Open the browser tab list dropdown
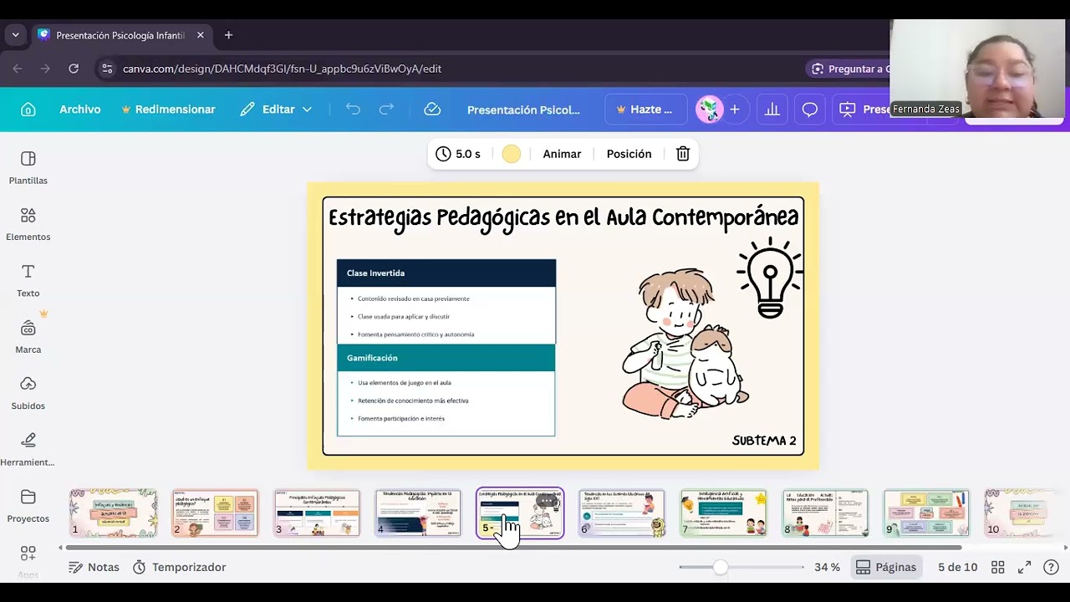Screen dimensions: 1070x602 click(15, 35)
